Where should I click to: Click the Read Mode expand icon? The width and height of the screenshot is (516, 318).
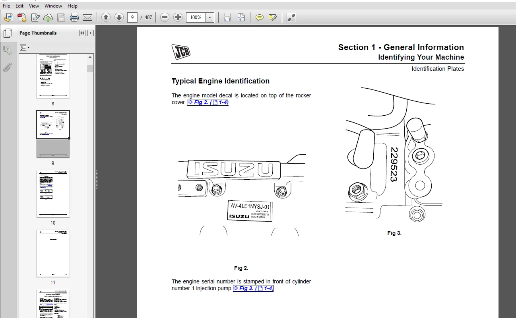pyautogui.click(x=291, y=17)
